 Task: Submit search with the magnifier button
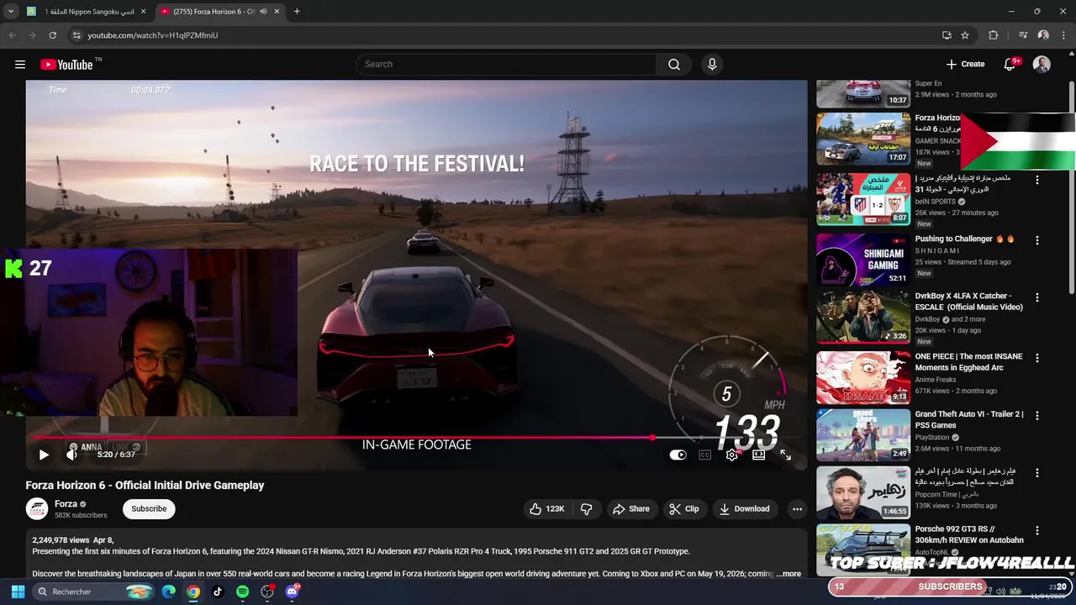point(674,65)
